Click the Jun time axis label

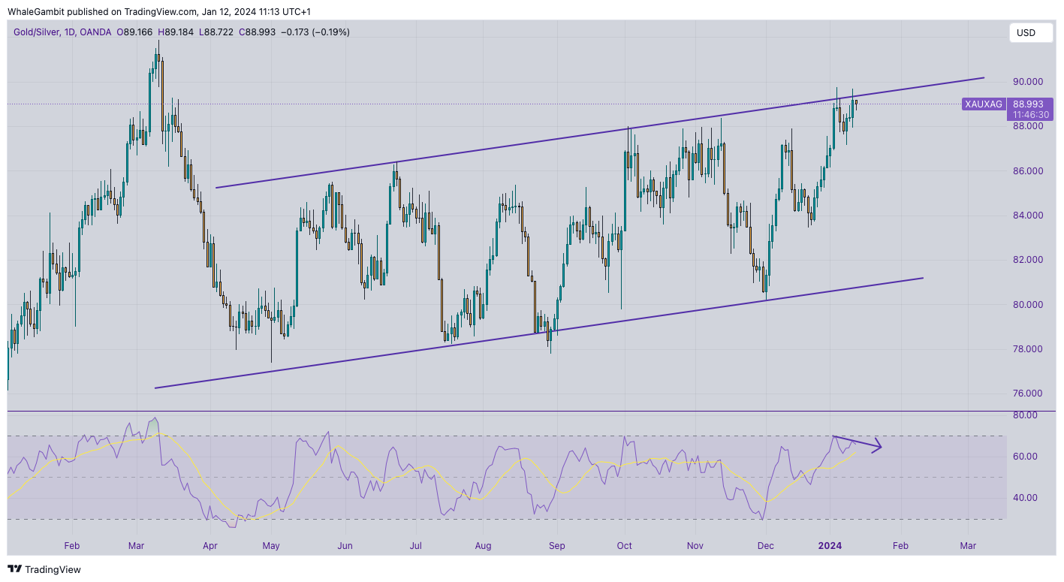tap(345, 545)
